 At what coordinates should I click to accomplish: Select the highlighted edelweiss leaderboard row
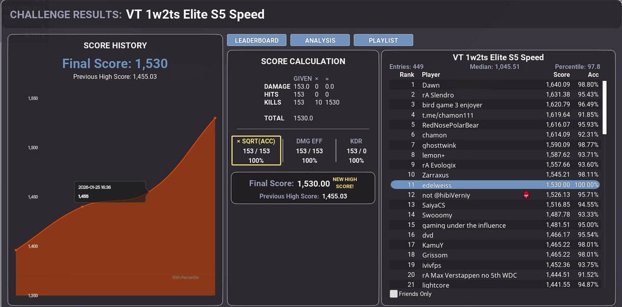pos(495,185)
